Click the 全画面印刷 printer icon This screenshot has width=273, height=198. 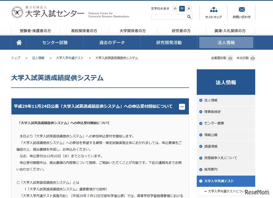point(230,58)
